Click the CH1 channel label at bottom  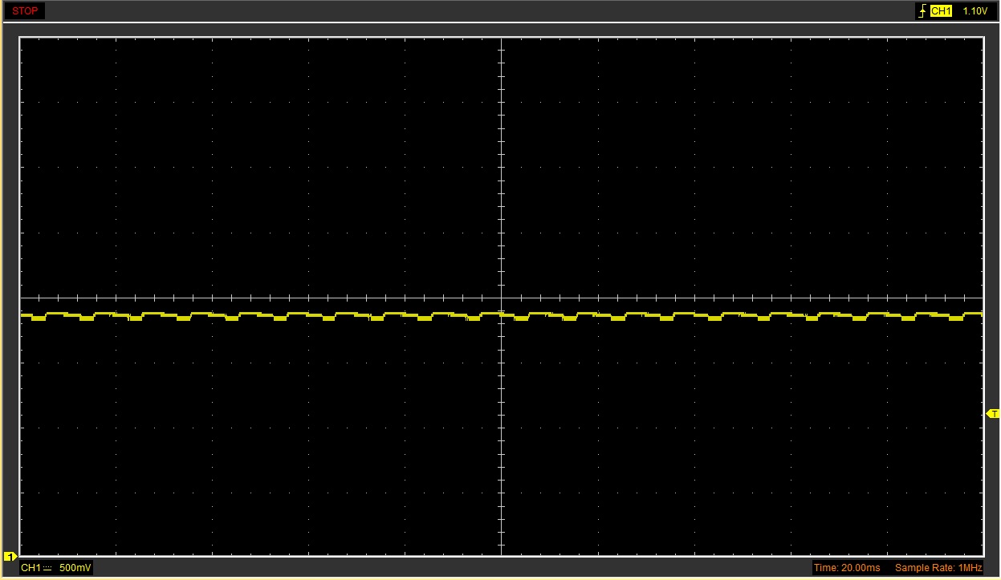31,568
